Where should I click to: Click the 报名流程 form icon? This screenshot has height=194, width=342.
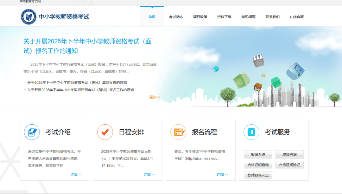coord(178,132)
